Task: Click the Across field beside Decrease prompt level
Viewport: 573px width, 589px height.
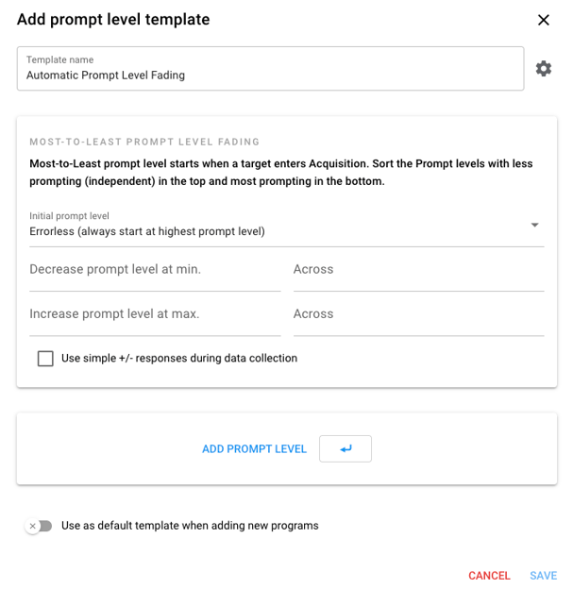Action: pyautogui.click(x=418, y=270)
